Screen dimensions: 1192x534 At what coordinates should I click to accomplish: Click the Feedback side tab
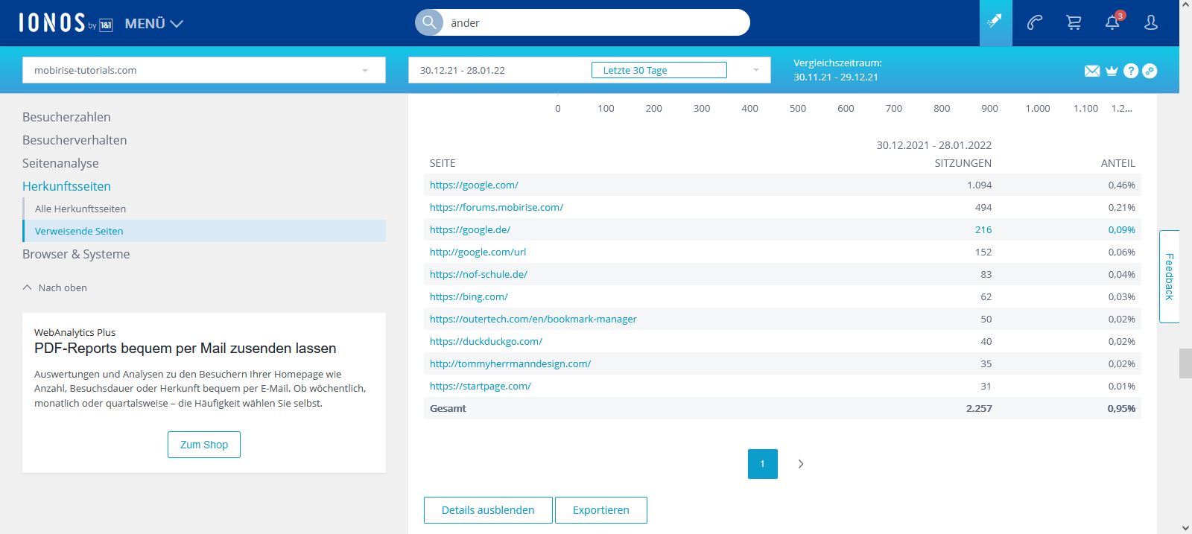[1169, 276]
